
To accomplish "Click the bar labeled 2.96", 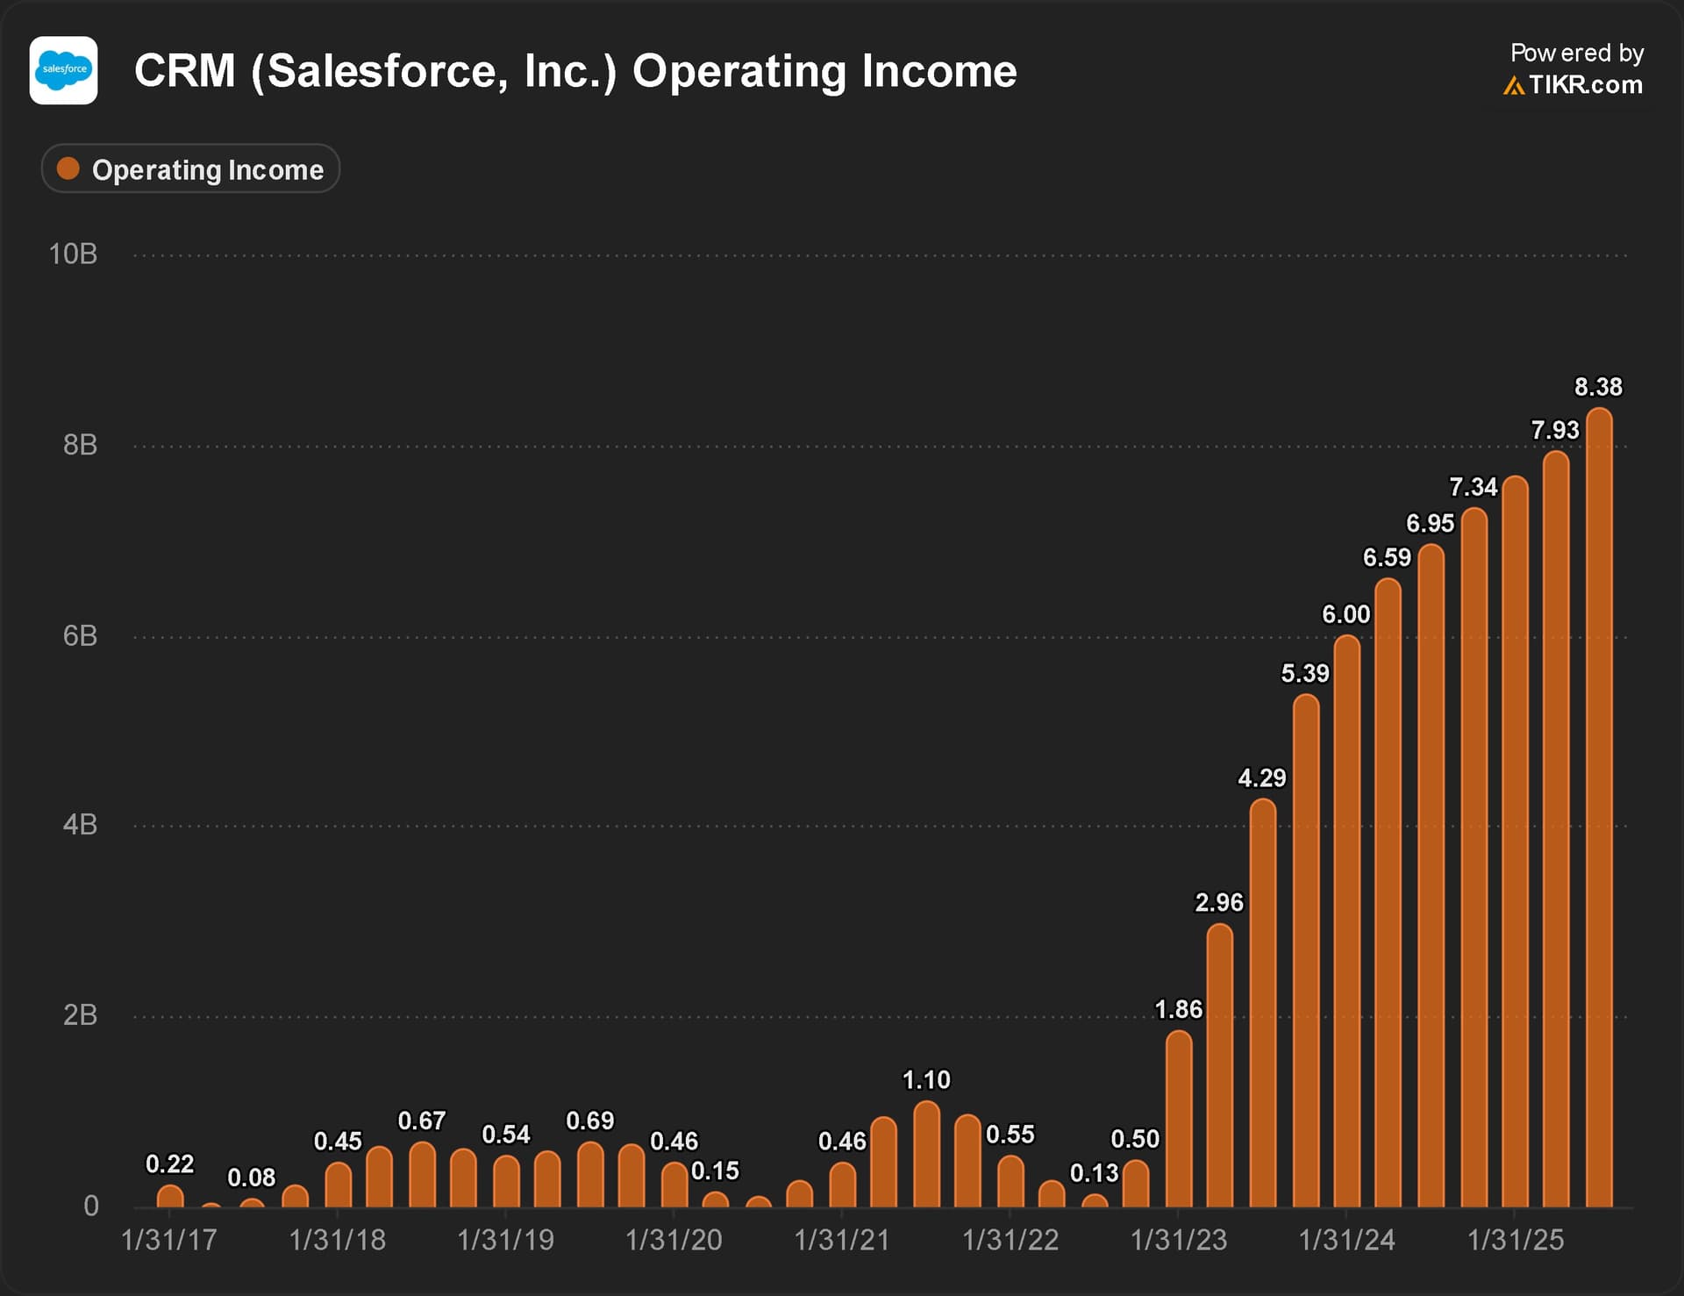I will pyautogui.click(x=1220, y=1066).
